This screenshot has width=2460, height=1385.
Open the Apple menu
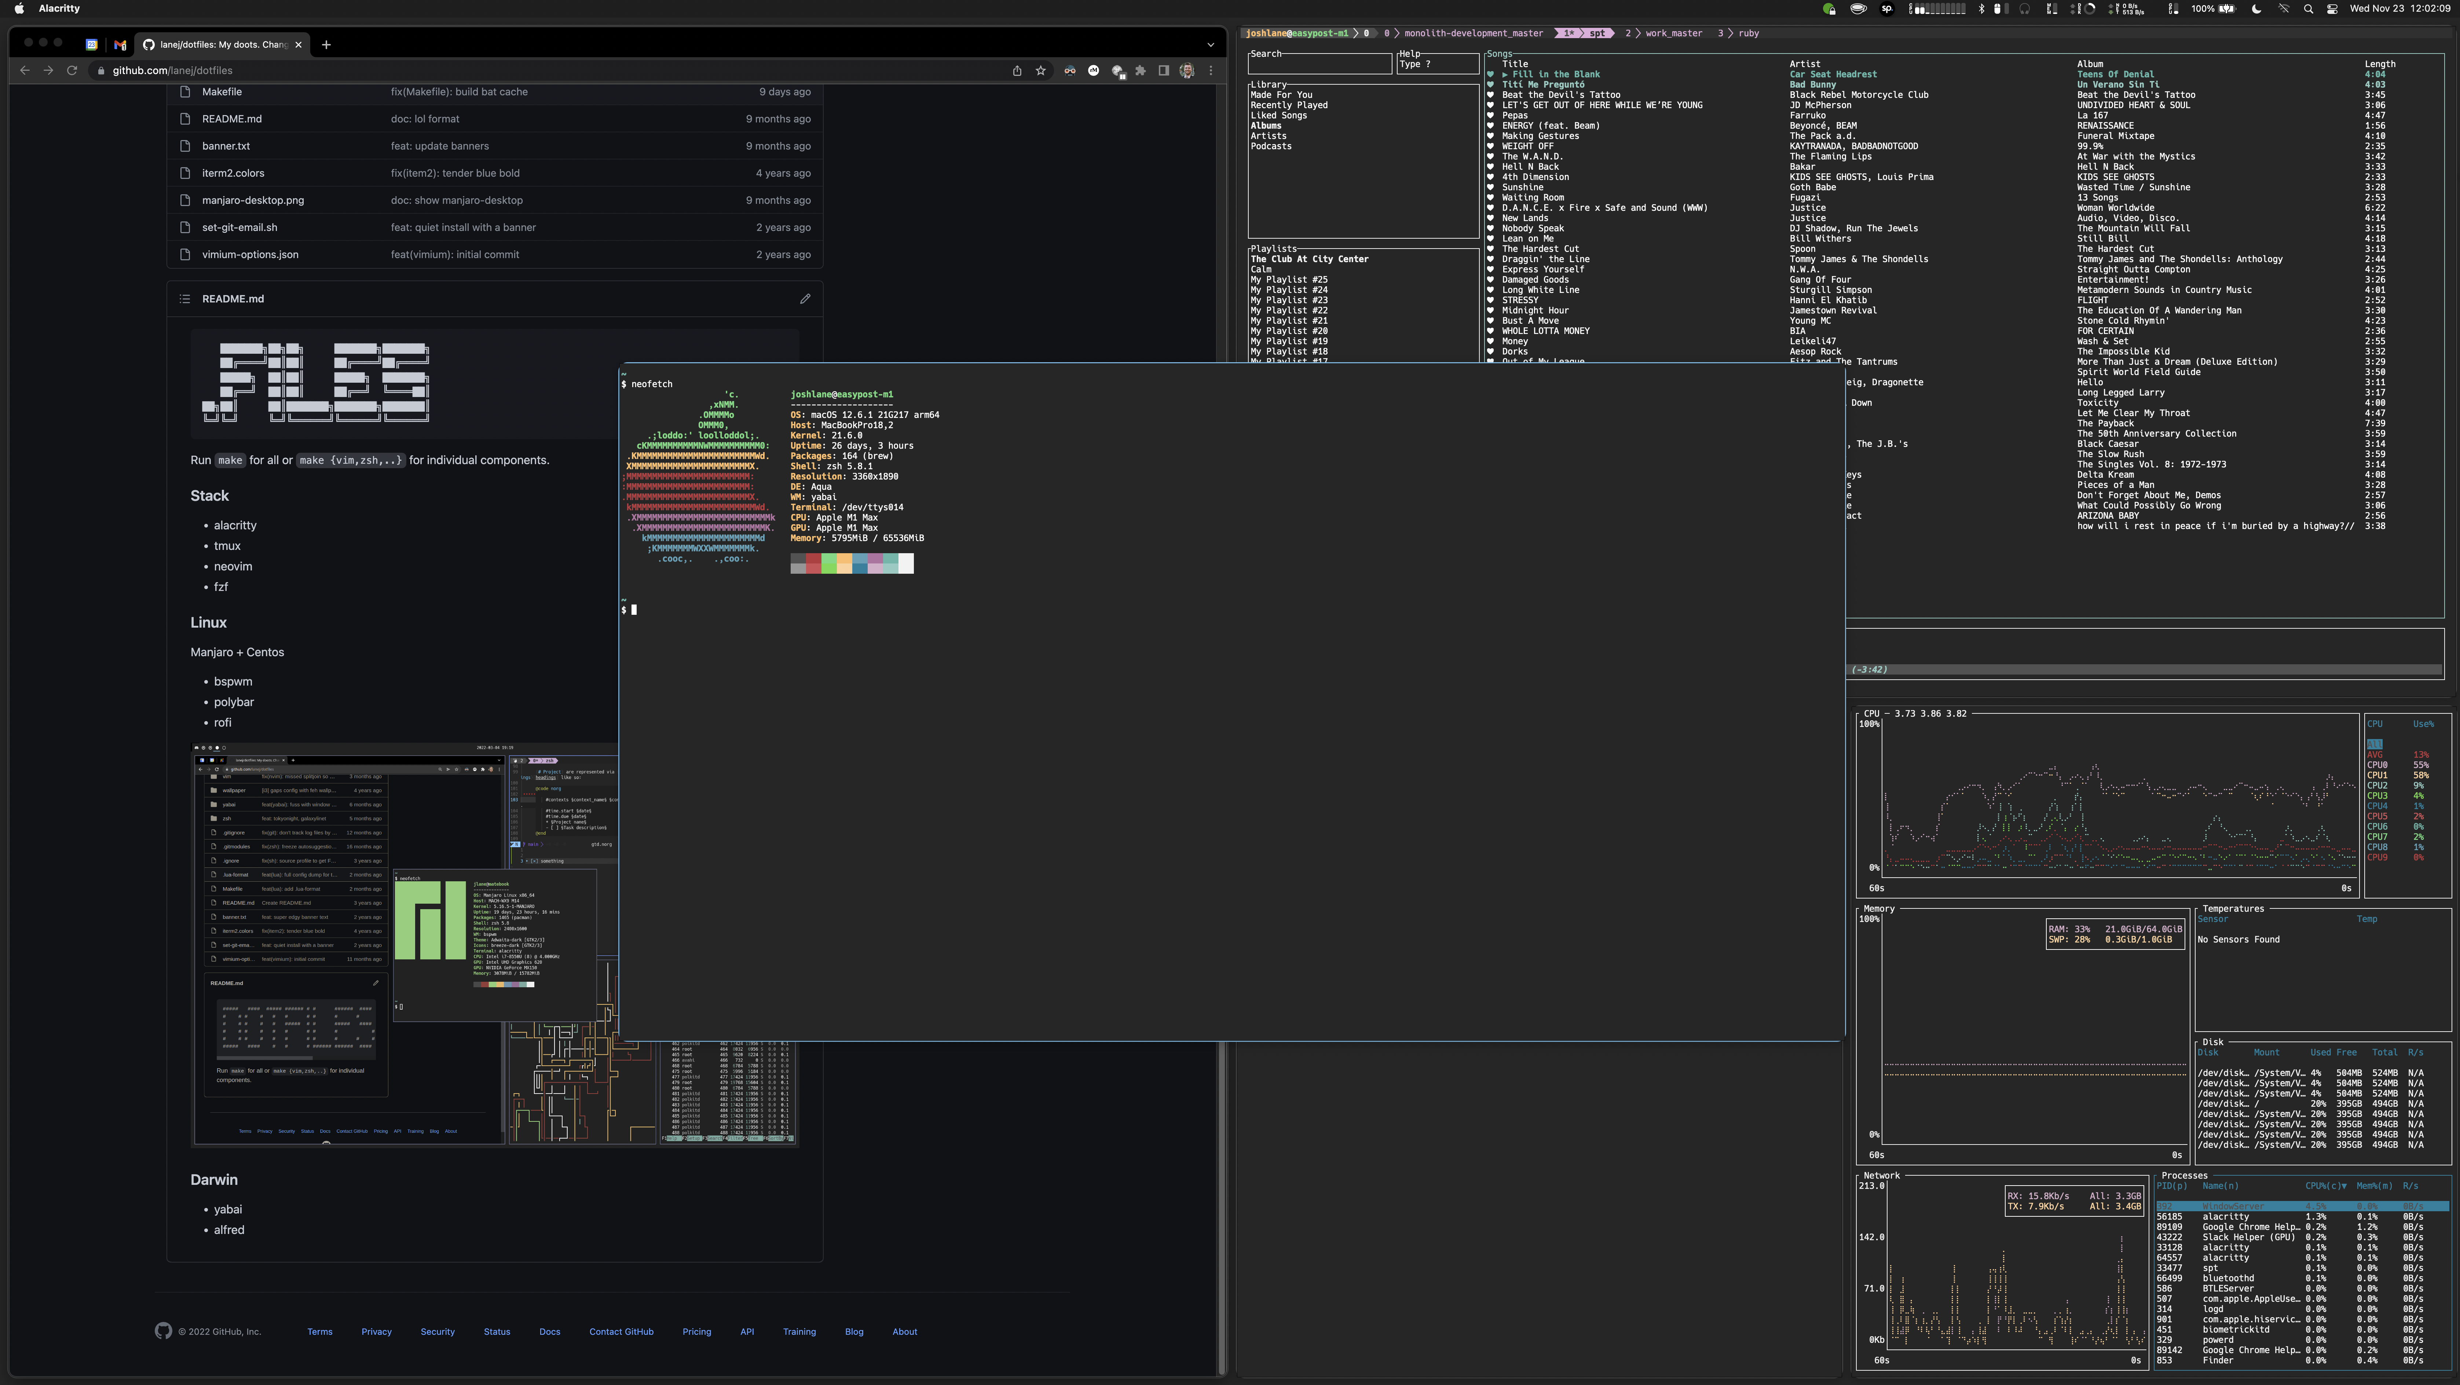point(19,8)
